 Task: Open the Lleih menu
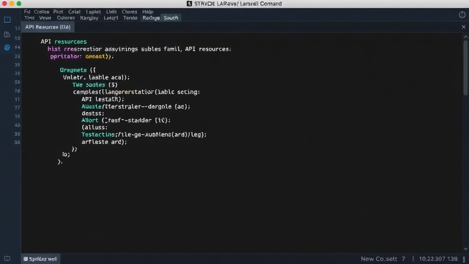click(x=111, y=11)
